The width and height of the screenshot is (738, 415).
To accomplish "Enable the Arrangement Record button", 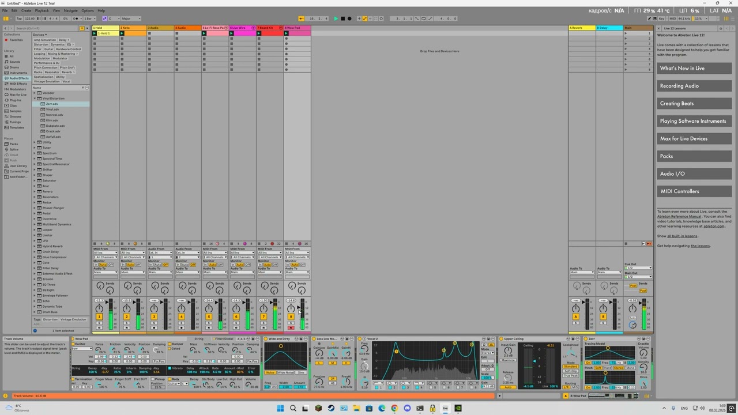I will point(349,18).
